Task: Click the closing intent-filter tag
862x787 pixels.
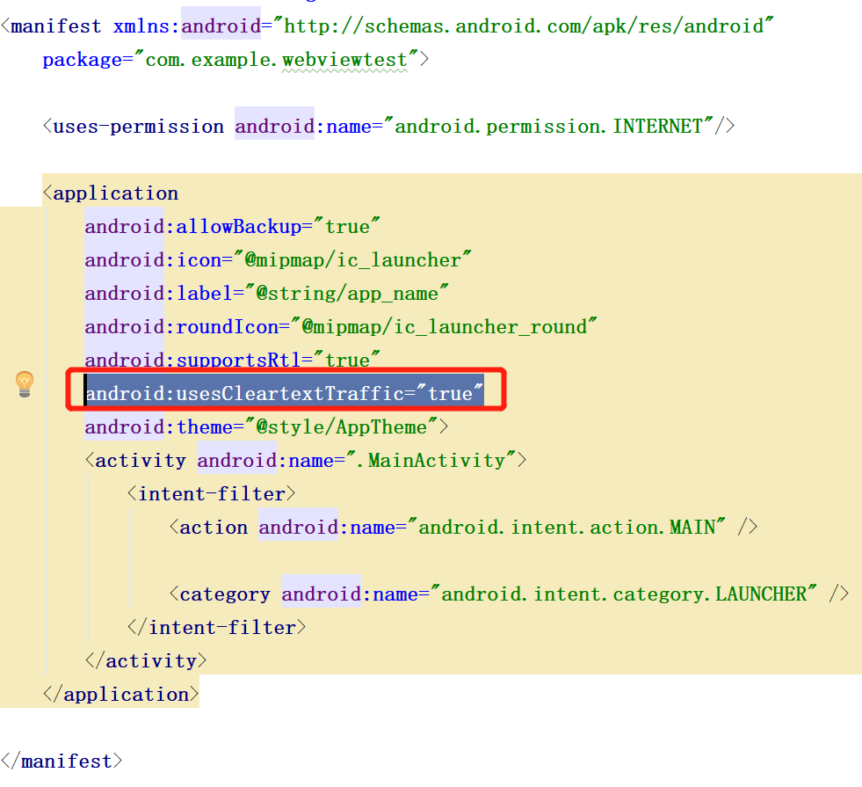Action: pyautogui.click(x=217, y=628)
